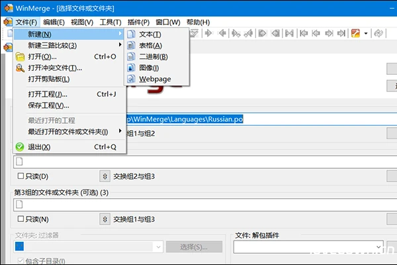Expand the 新建三路比较(3) submenu
397x265 pixels.
click(69, 46)
